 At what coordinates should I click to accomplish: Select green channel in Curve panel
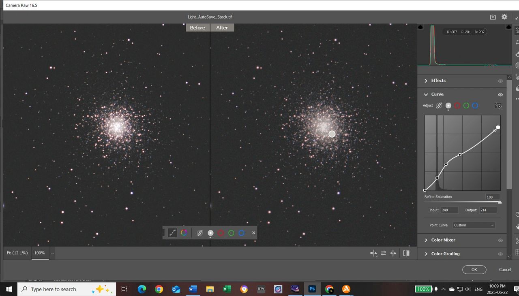coord(466,106)
